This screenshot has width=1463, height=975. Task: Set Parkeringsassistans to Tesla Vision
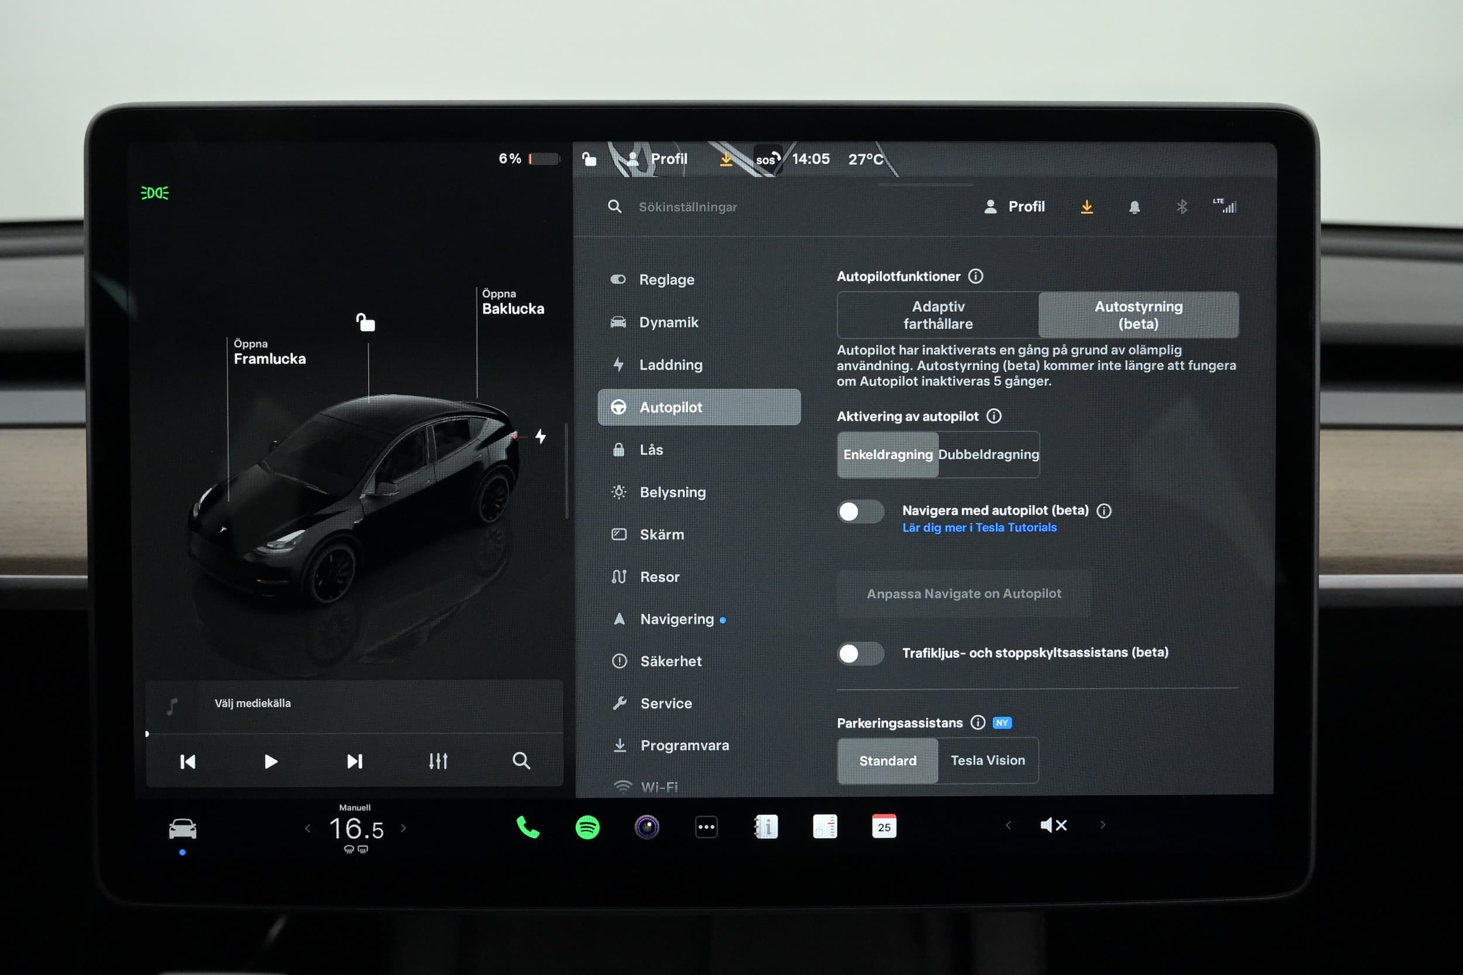[x=988, y=760]
